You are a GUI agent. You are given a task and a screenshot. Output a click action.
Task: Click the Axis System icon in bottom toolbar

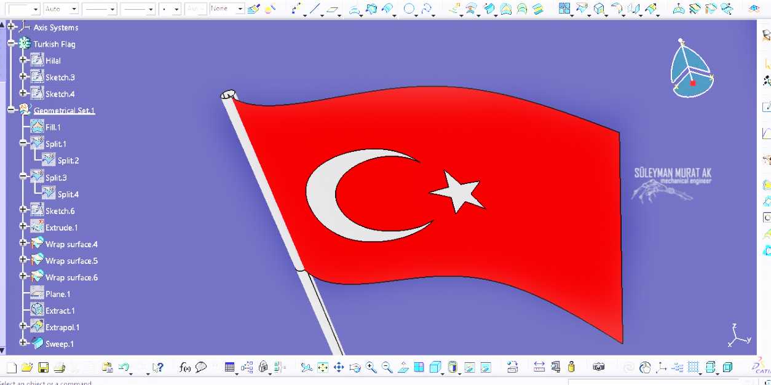point(661,367)
